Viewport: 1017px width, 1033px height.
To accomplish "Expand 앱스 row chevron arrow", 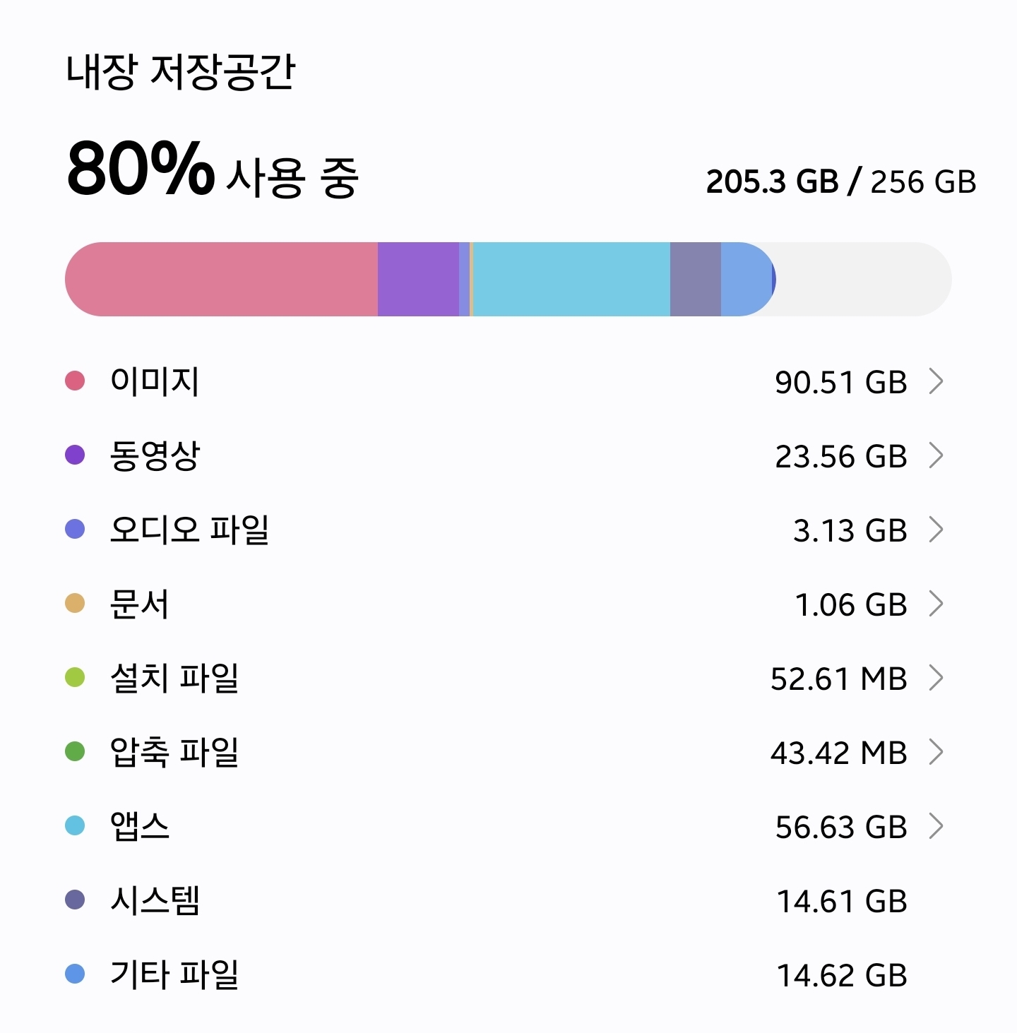I will (x=936, y=826).
